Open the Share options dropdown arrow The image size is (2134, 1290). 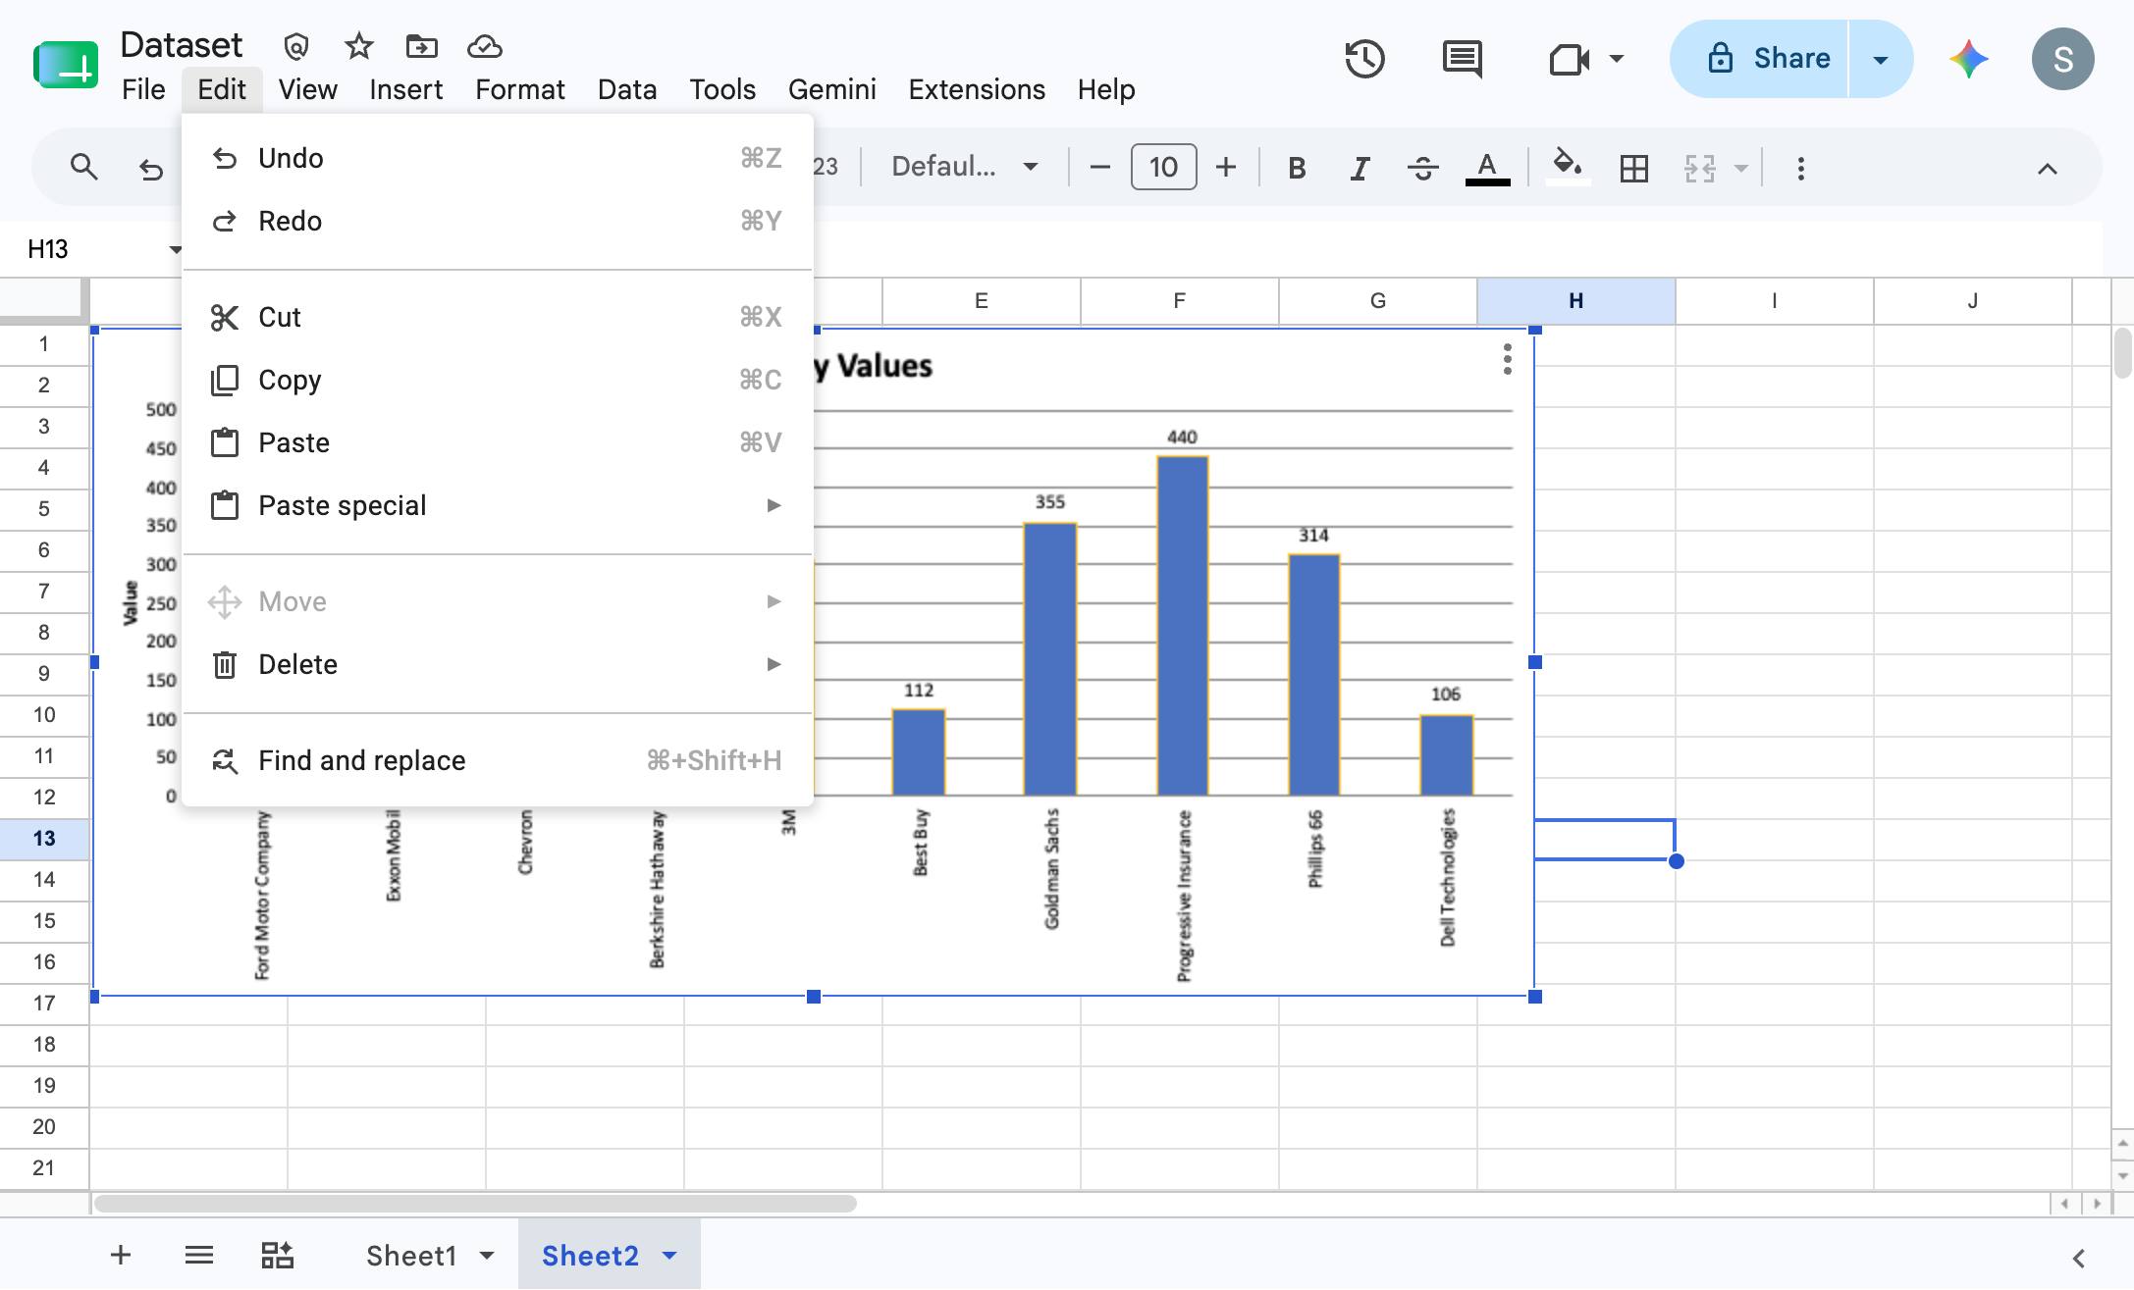pos(1881,60)
